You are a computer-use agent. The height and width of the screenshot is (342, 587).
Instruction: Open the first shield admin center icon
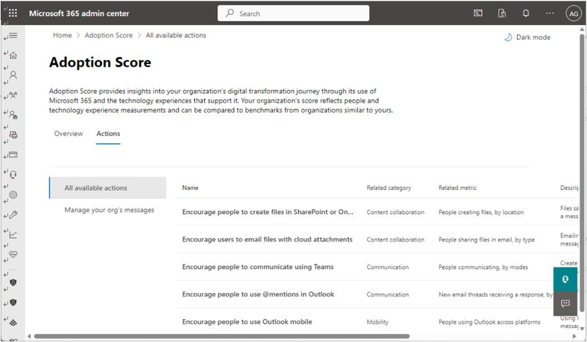click(13, 283)
